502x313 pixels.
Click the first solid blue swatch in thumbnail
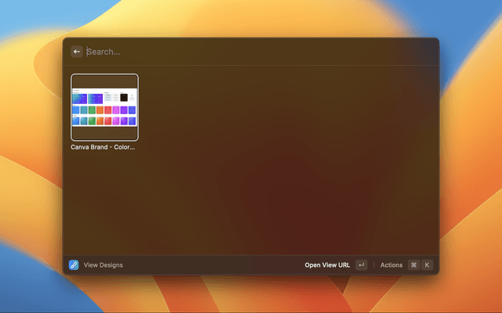point(76,110)
